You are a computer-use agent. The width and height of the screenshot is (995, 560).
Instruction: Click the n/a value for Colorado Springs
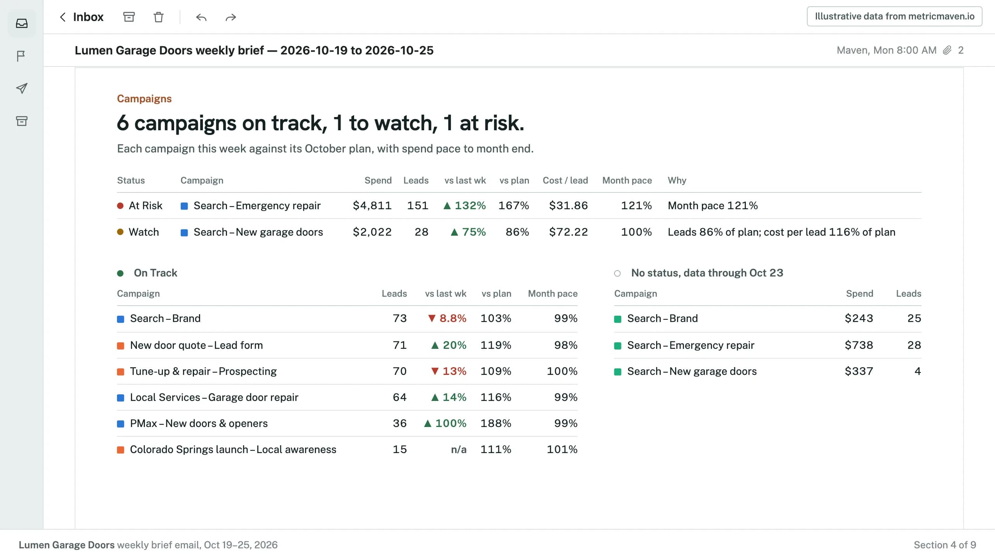(459, 450)
